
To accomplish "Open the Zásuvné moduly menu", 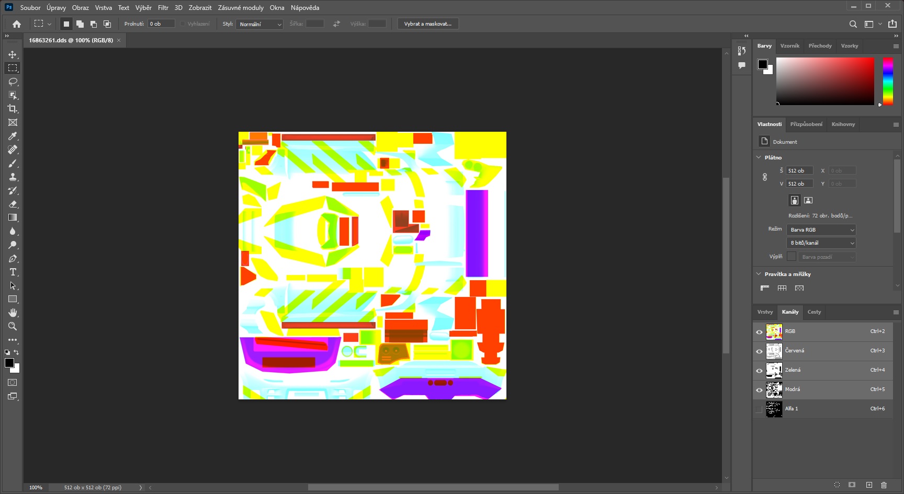I will 241,8.
